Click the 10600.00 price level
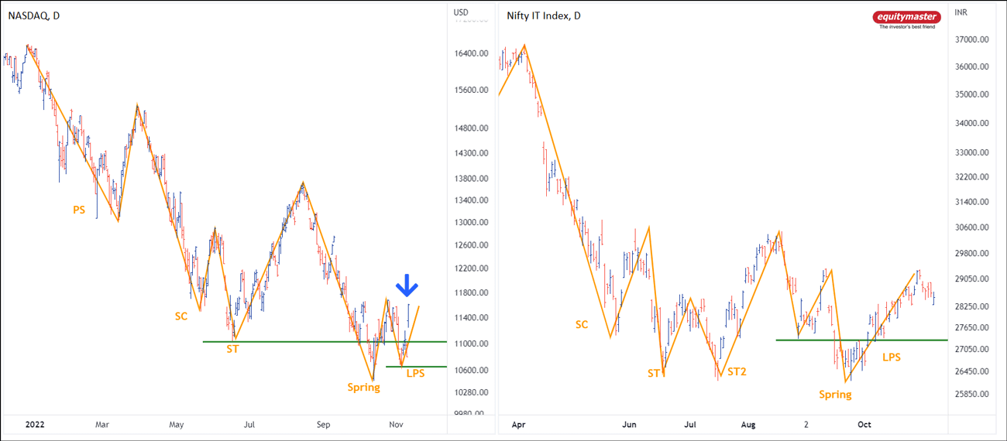The height and width of the screenshot is (441, 1007). click(x=471, y=371)
